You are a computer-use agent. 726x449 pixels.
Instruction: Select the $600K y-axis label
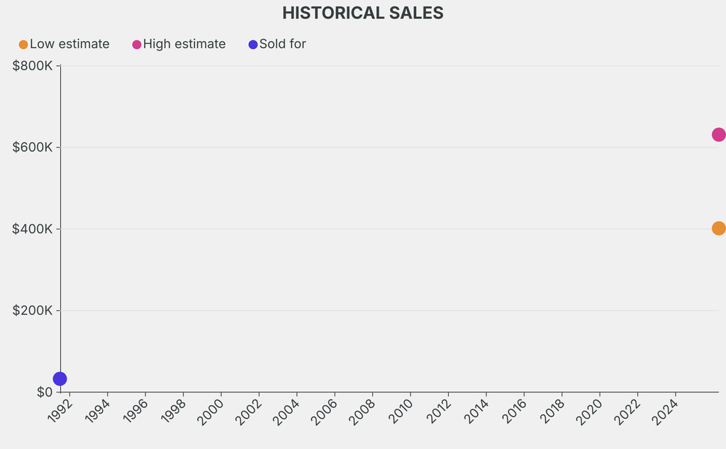pos(33,147)
